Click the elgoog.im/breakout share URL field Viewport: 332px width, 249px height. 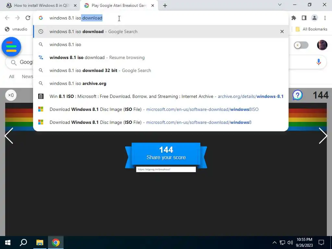[x=166, y=169]
